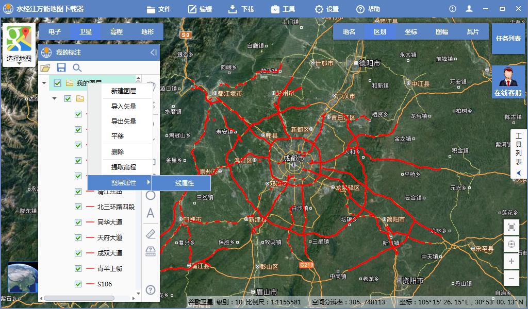Click the locate position icon
This screenshot has width=528, height=309.
click(x=512, y=244)
